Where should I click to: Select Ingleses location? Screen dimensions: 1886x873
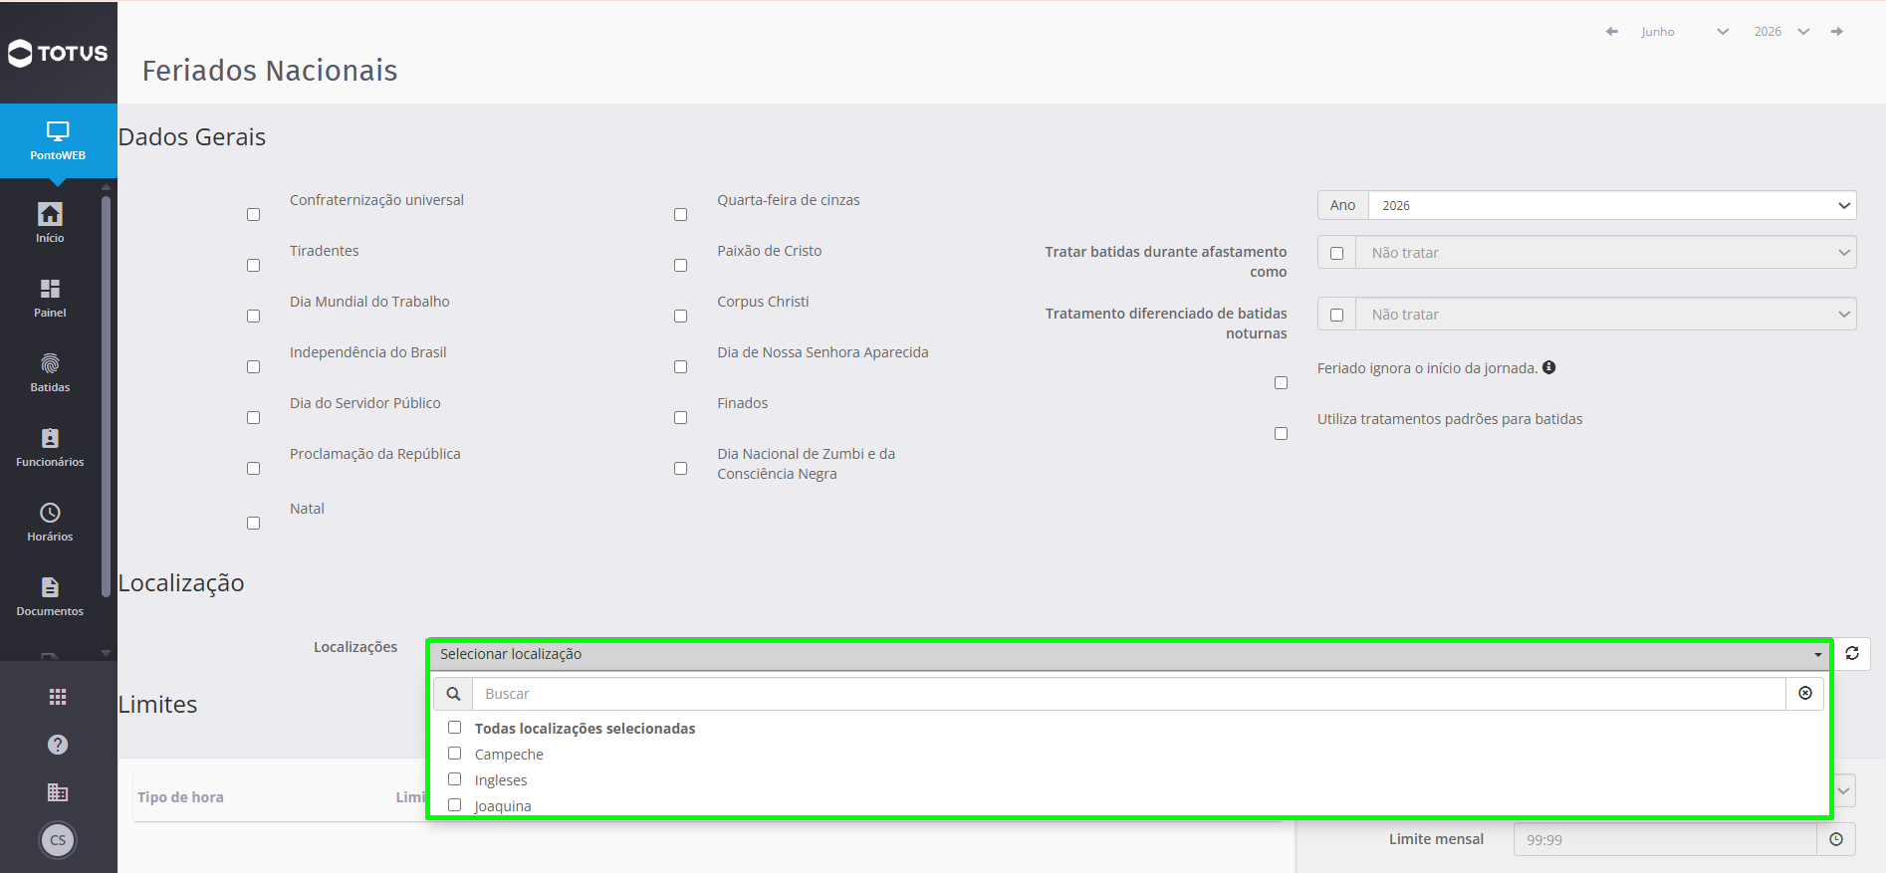tap(454, 779)
